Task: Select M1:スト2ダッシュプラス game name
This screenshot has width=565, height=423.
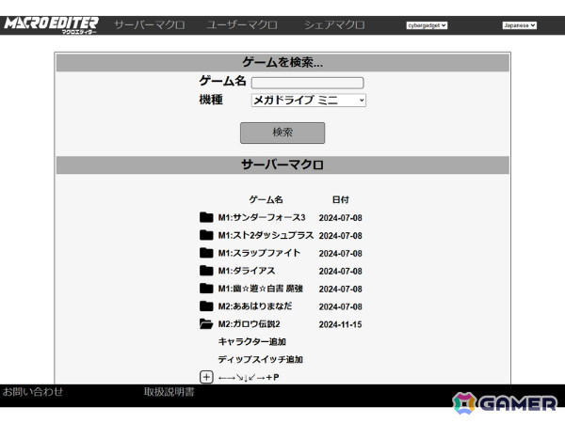Action: 266,235
